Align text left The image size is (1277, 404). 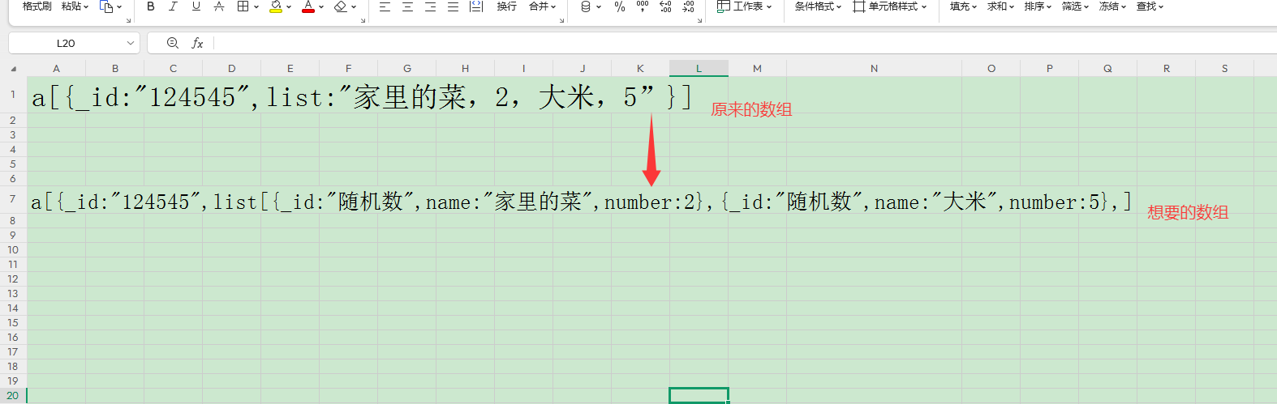pyautogui.click(x=385, y=6)
